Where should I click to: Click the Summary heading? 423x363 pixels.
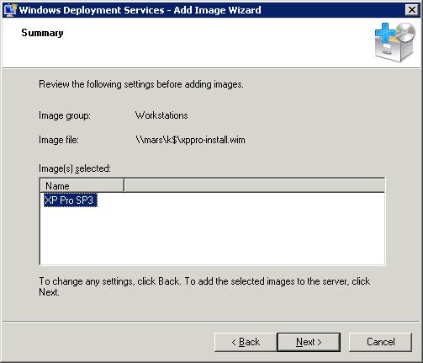[x=42, y=33]
